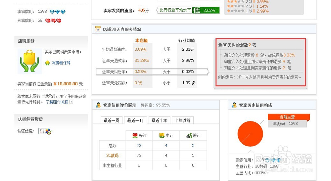
Task: Click the consumer protection flower icon
Action: pos(47,63)
